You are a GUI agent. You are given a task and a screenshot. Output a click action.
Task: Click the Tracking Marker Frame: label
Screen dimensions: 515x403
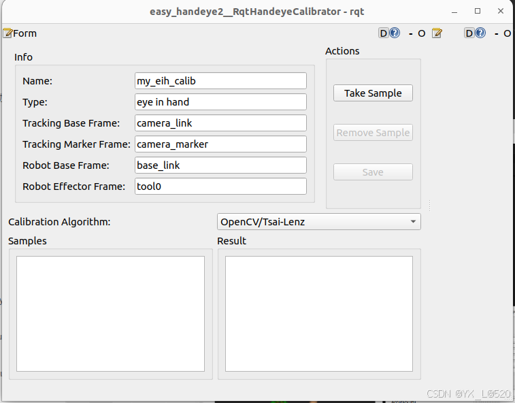coord(76,144)
